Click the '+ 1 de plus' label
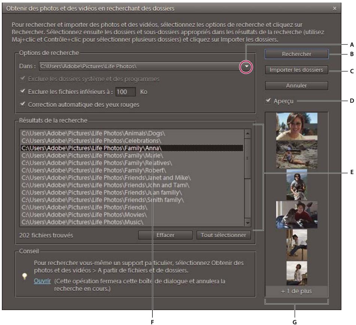The width and height of the screenshot is (356, 325). click(x=296, y=291)
